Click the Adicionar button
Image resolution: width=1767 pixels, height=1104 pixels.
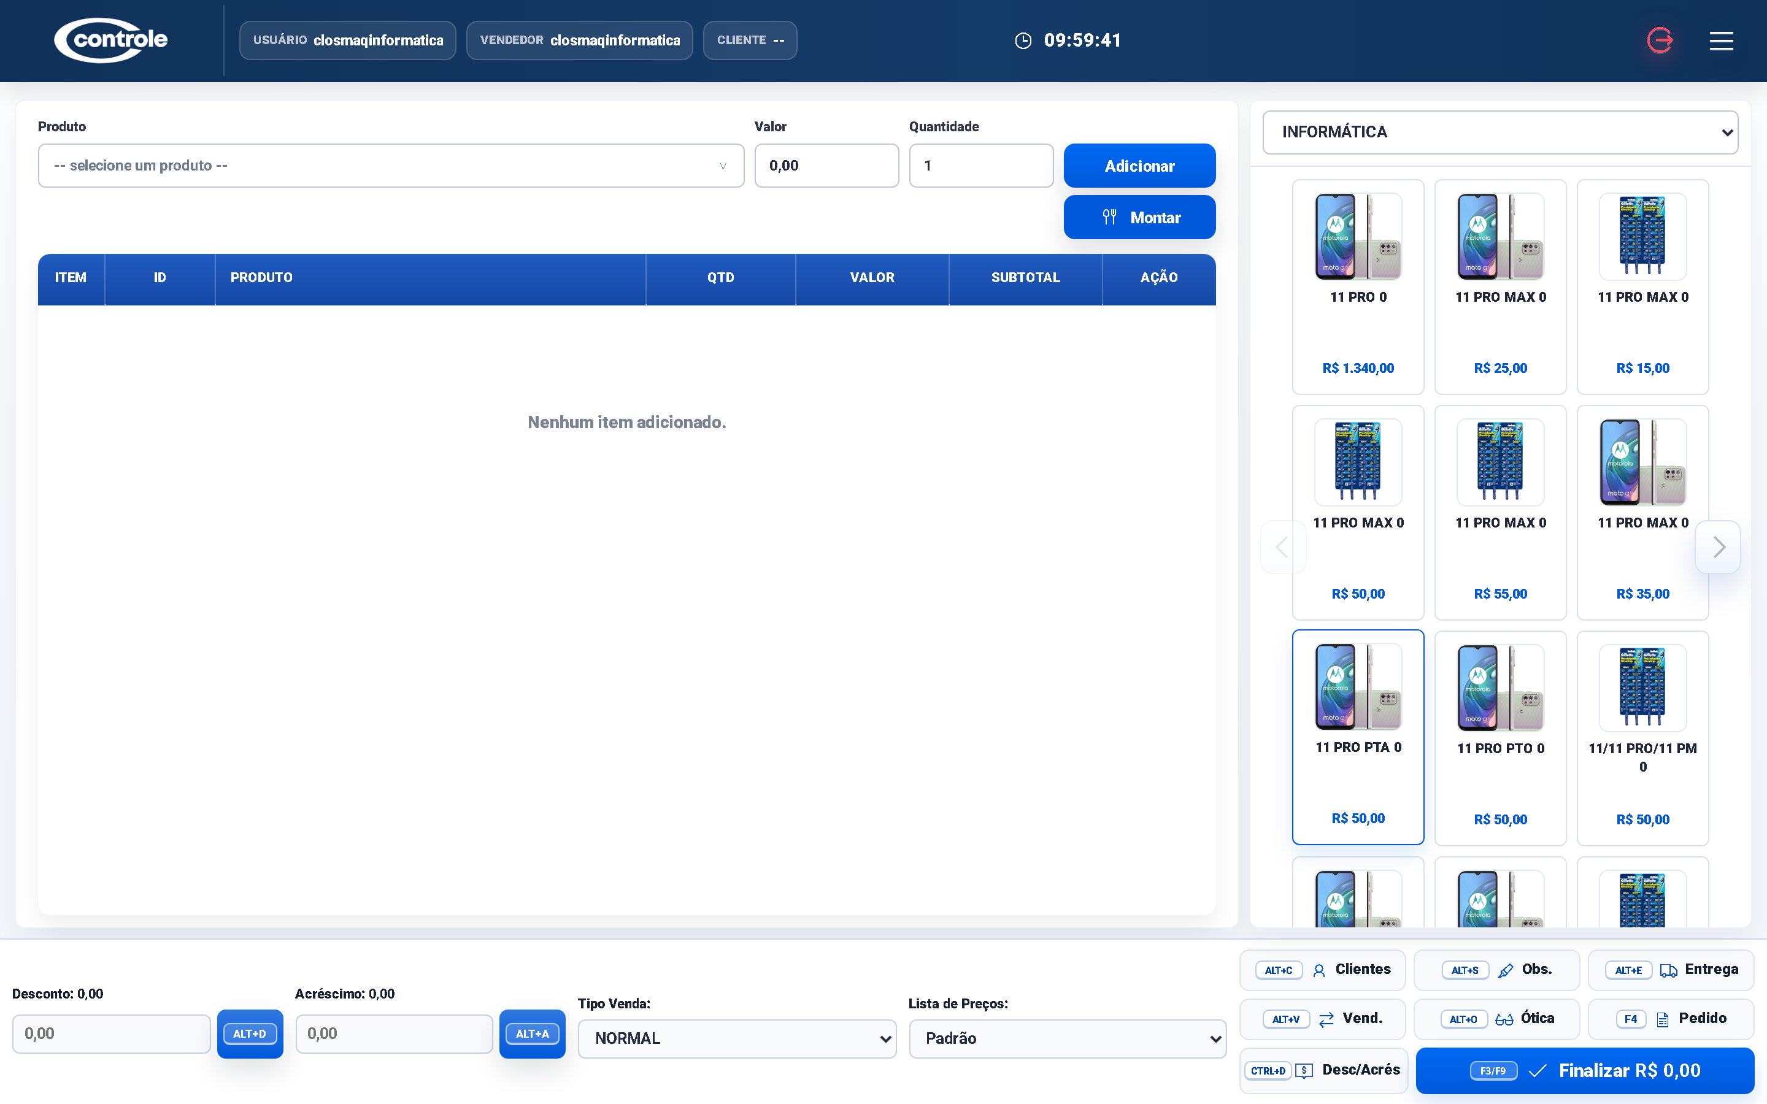(x=1139, y=166)
